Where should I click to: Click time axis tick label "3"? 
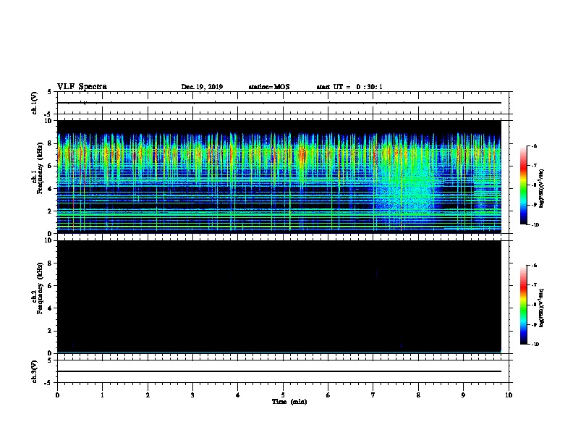pos(192,395)
